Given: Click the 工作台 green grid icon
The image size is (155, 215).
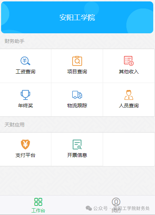Looking at the screenshot, I should pos(38,202).
